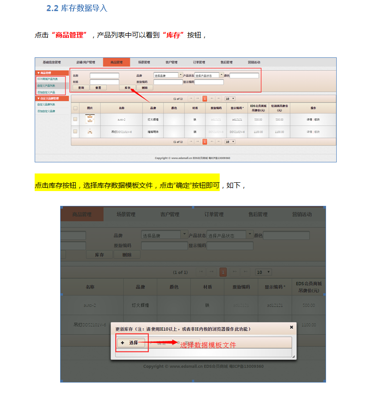This screenshot has width=370, height=402.
Task: Tick the checkbox for the auto-2 row
Action: click(x=75, y=119)
